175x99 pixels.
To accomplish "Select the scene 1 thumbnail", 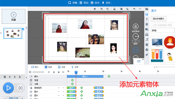I will click(13, 33).
